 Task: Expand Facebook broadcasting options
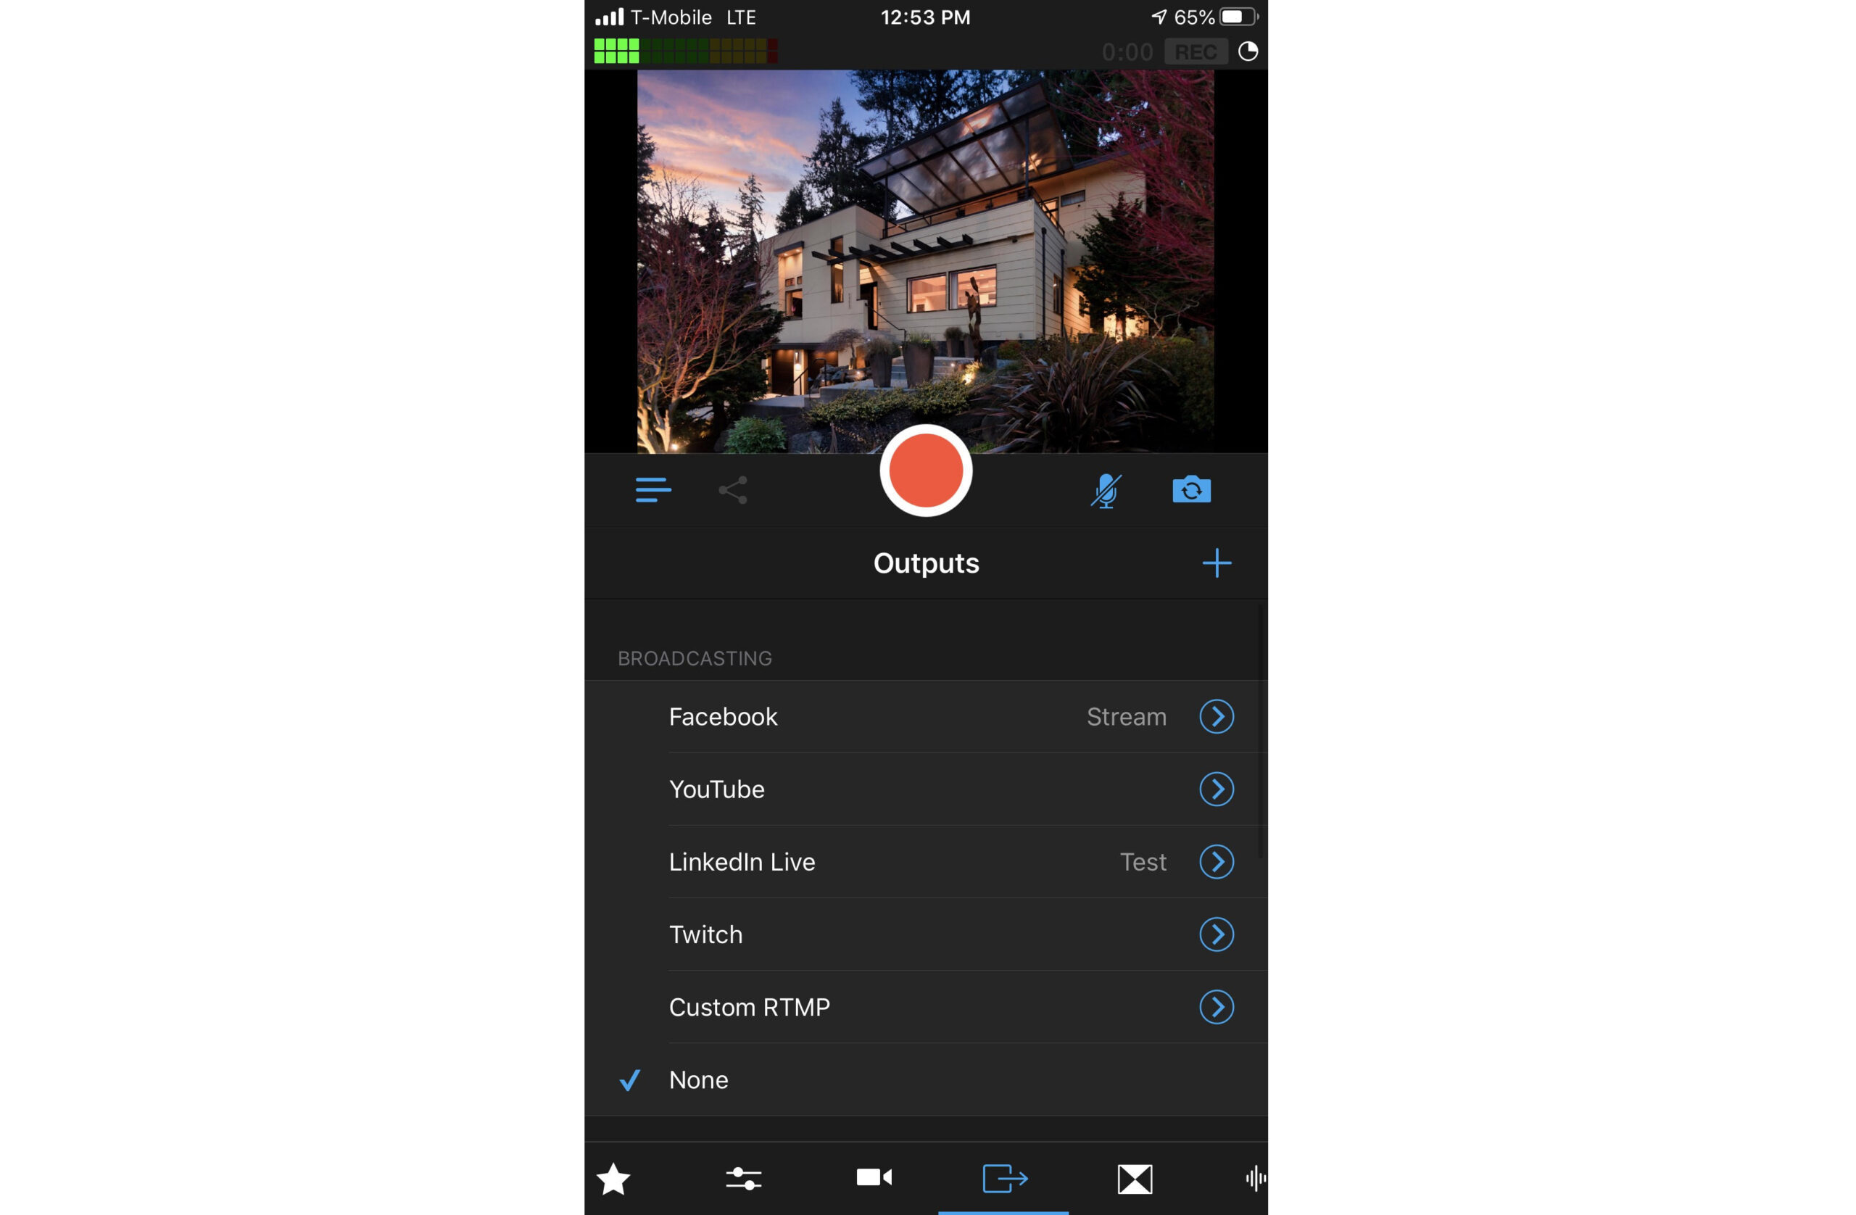(1216, 716)
